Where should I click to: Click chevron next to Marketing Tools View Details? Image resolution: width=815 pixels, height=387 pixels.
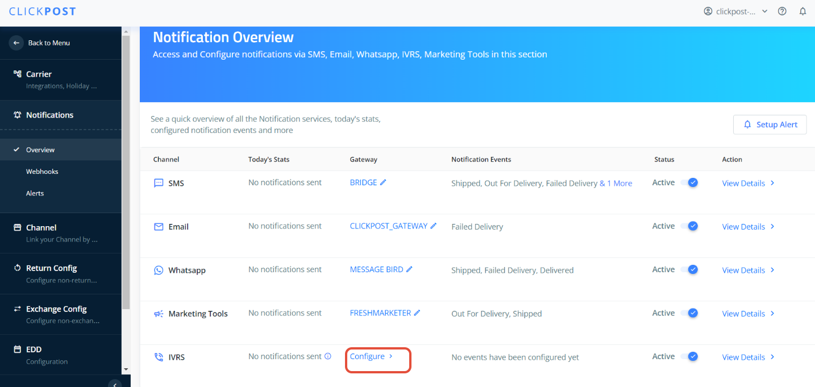tap(772, 313)
